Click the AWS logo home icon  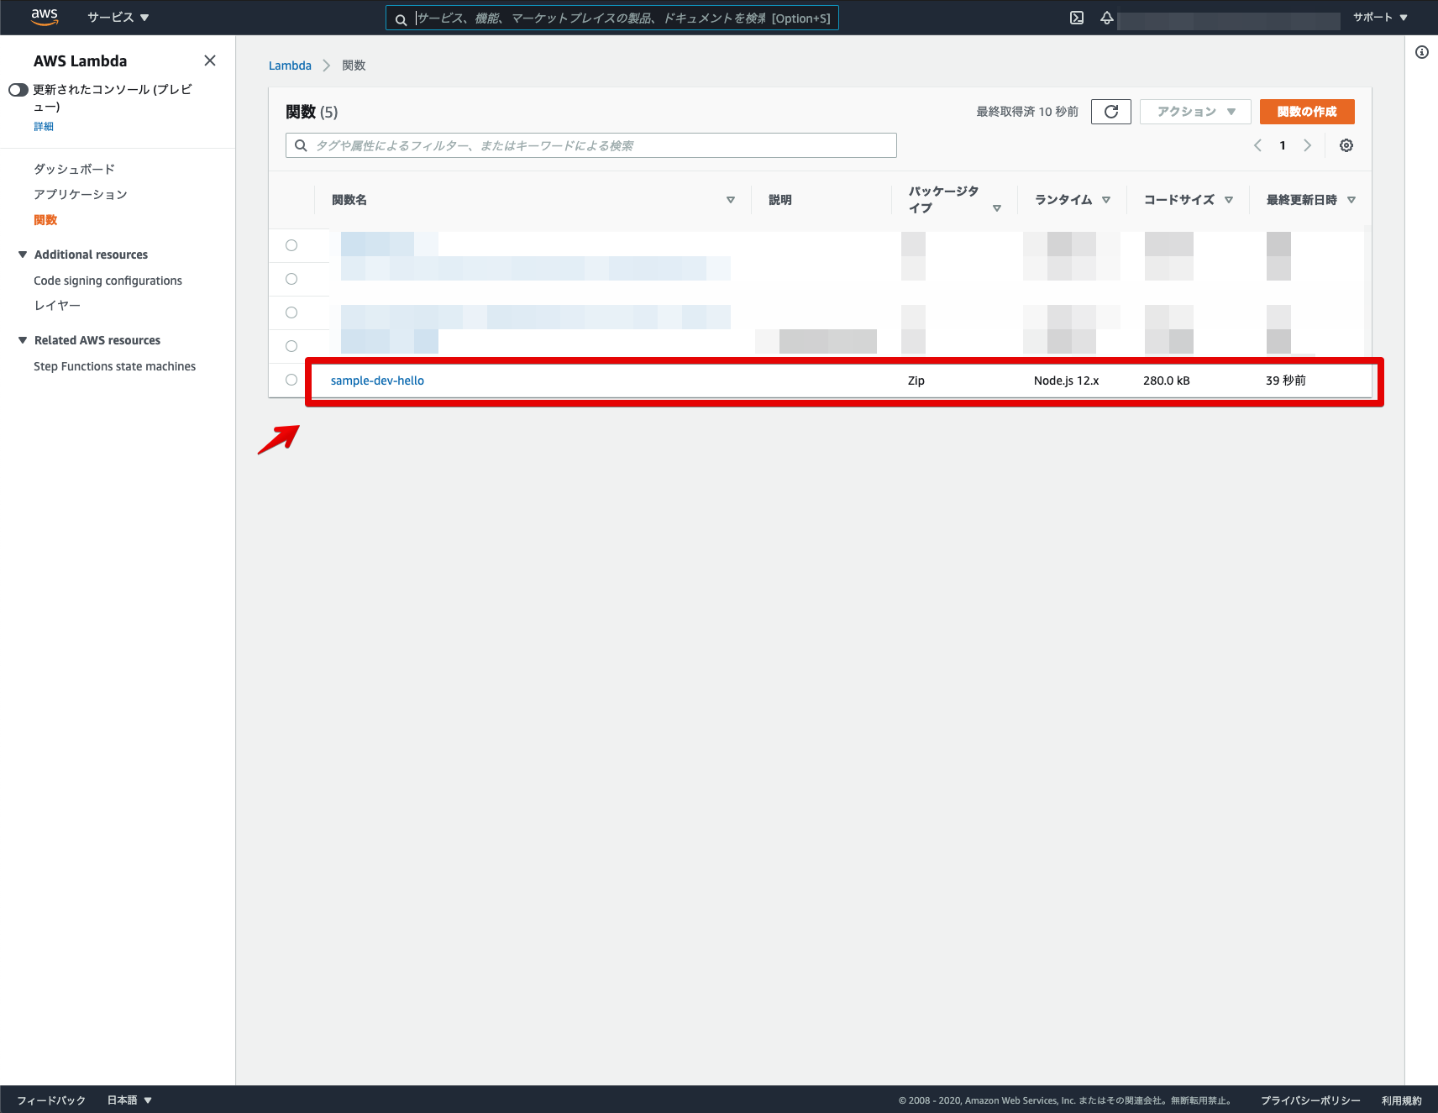click(45, 17)
